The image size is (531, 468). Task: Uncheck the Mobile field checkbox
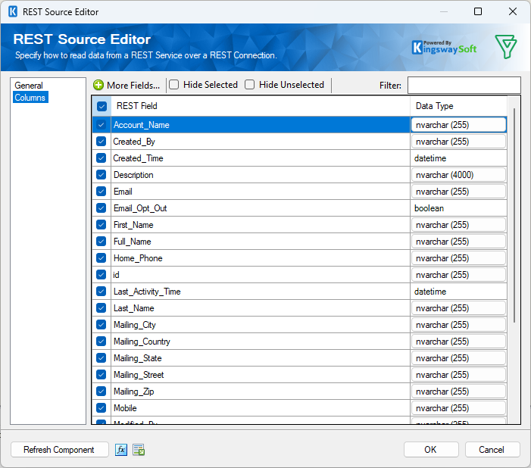pyautogui.click(x=101, y=407)
